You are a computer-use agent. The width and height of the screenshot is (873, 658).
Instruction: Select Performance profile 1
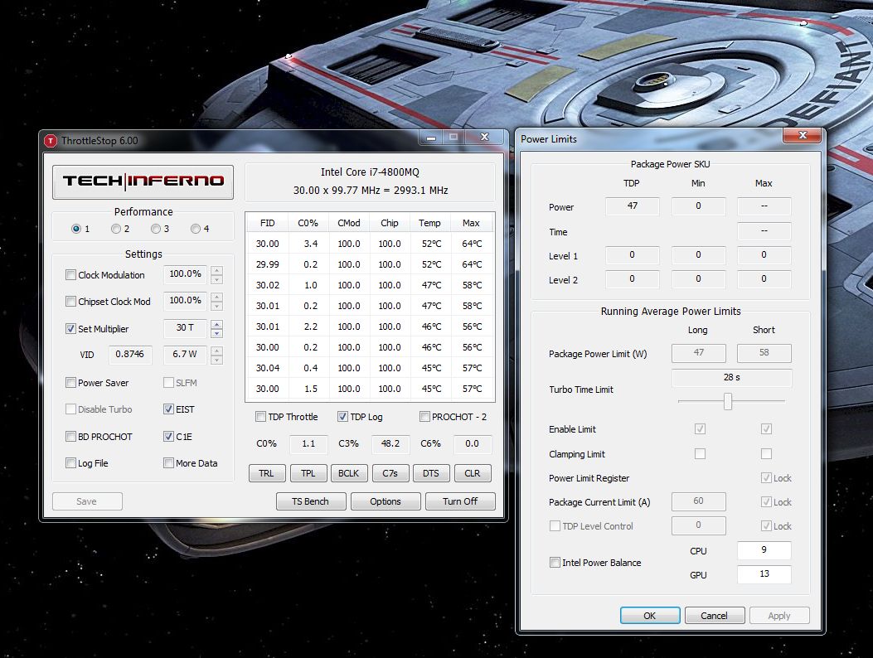(76, 229)
